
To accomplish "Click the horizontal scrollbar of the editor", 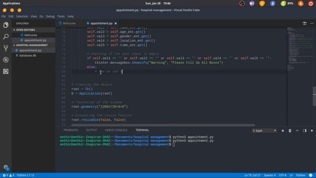I will tap(163, 125).
